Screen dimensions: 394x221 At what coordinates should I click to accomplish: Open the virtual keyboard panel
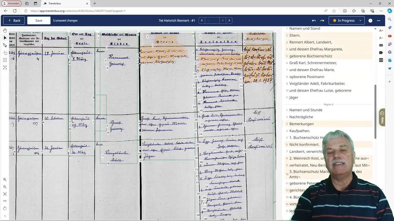[381, 45]
